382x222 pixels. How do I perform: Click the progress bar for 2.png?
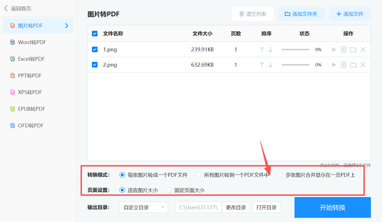[296, 65]
